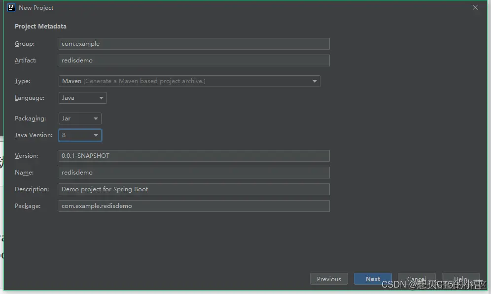Click the Java Version label
This screenshot has width=491, height=294.
(34, 135)
